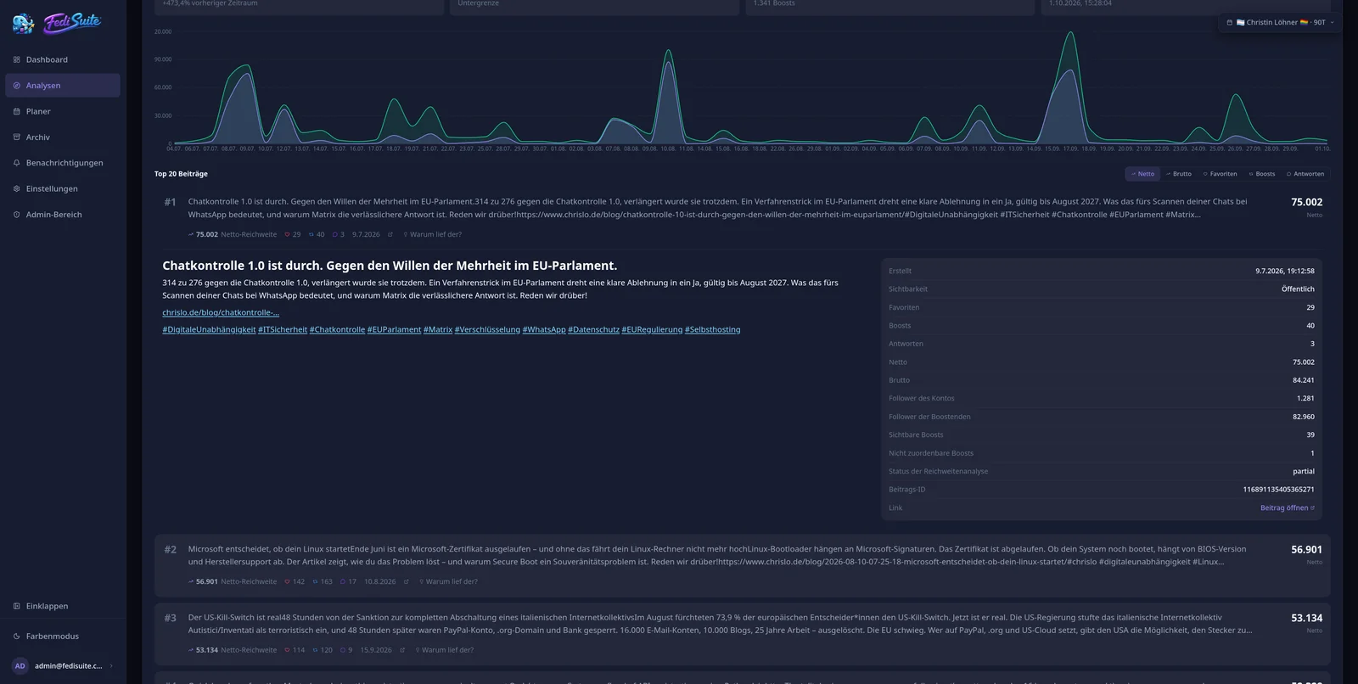Click the Einstellungen gear icon

click(x=17, y=188)
